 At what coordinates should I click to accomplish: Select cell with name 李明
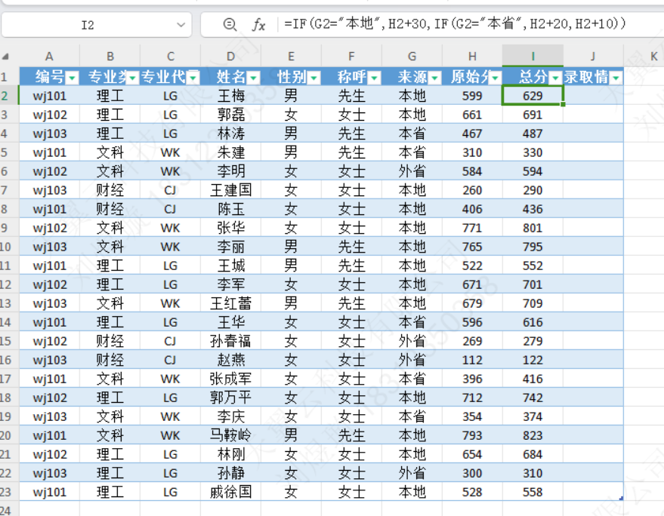(x=231, y=171)
